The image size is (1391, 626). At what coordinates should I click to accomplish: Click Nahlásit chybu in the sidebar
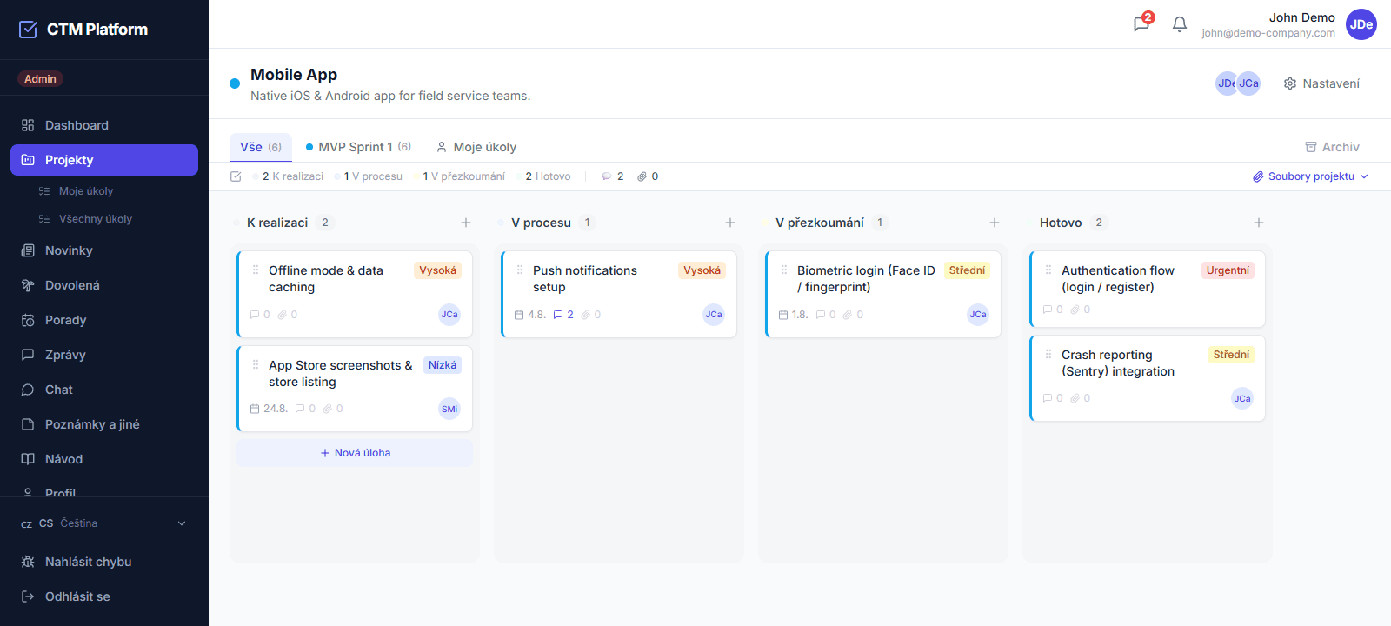point(104,562)
